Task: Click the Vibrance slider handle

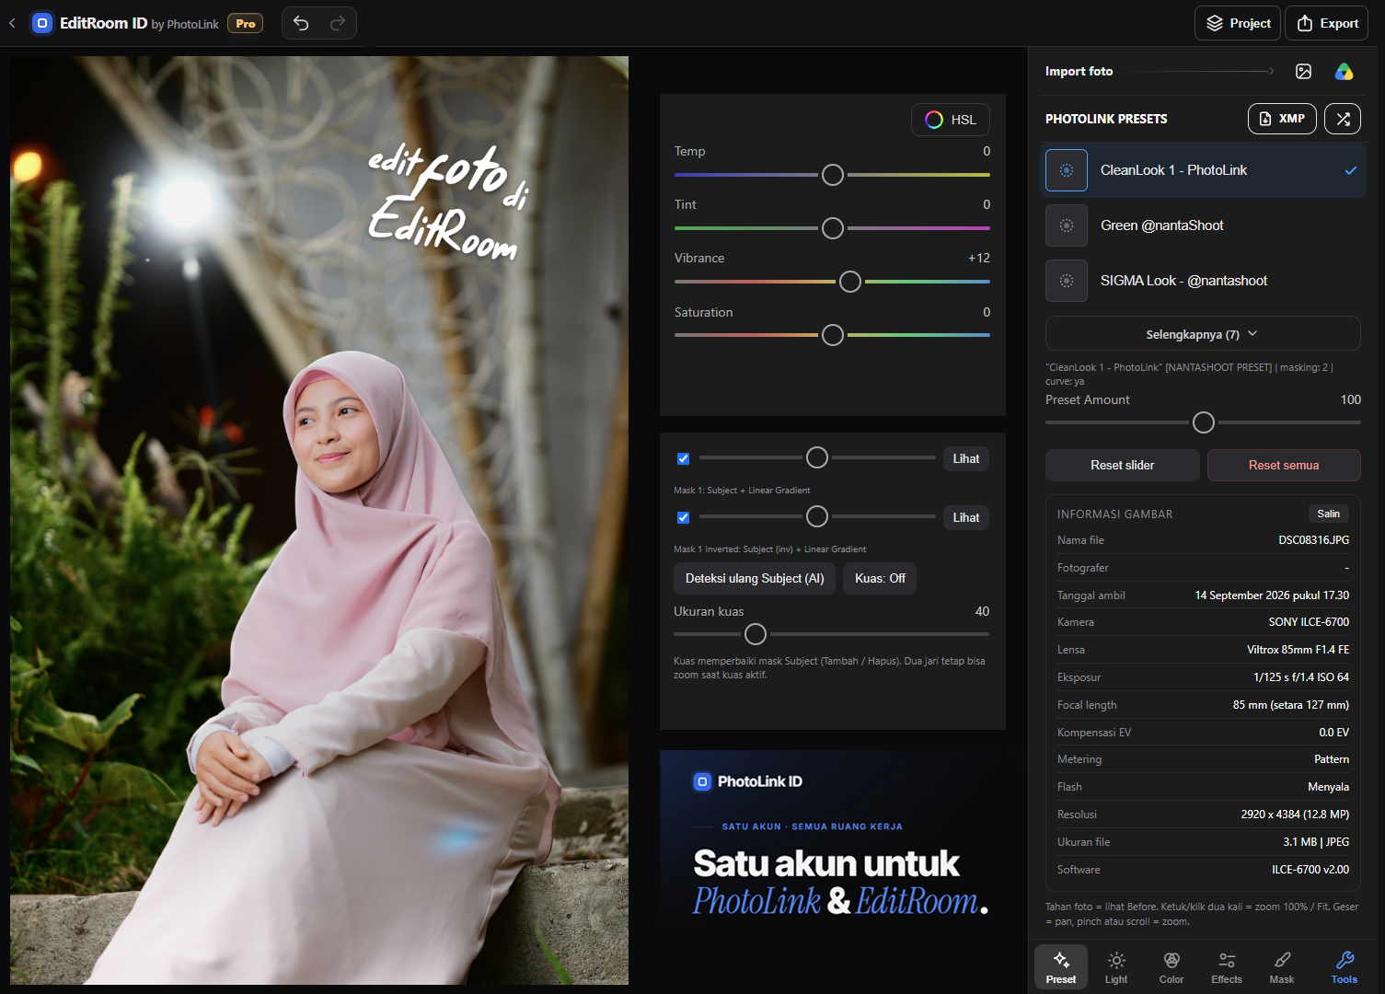Action: pos(850,282)
